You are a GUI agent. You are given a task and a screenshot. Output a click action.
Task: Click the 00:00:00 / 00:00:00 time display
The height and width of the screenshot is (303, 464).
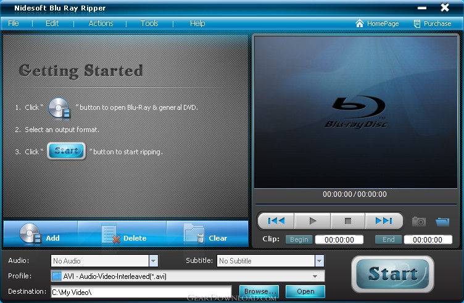(x=355, y=194)
